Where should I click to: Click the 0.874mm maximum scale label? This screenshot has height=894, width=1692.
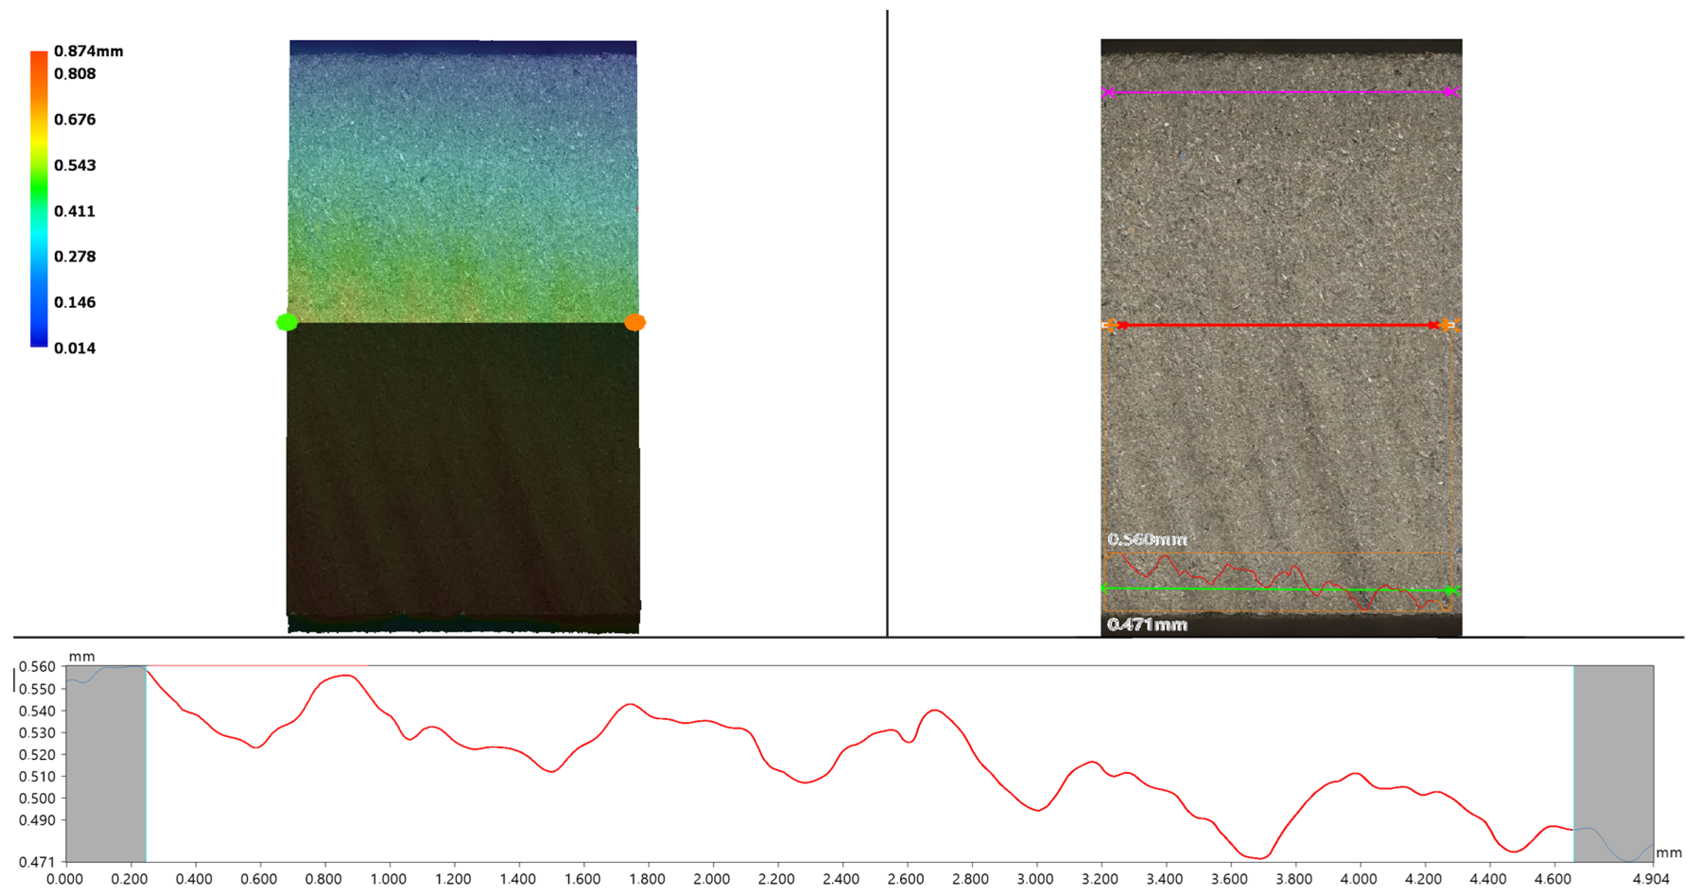point(88,51)
